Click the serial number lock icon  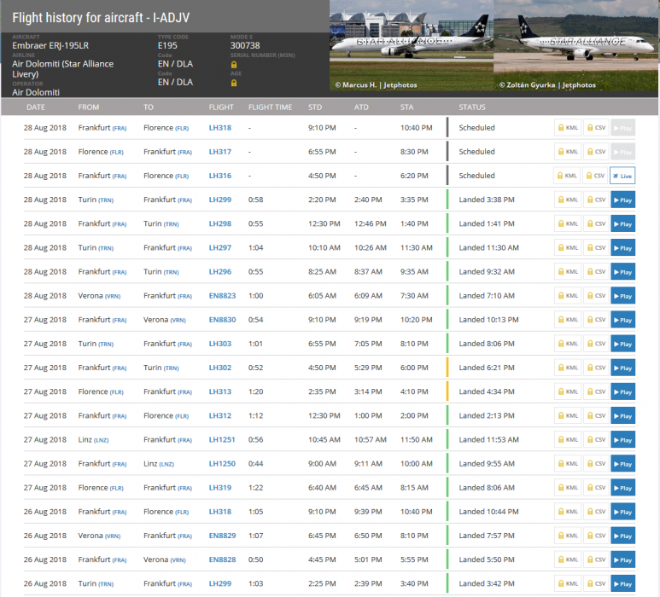pos(234,64)
